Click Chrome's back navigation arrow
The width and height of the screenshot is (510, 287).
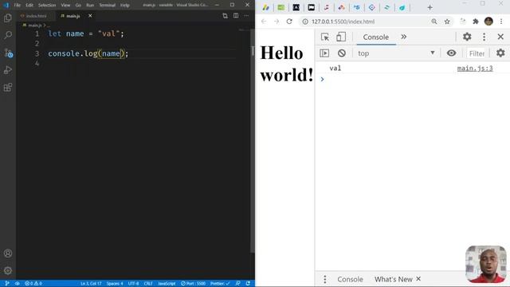(264, 22)
